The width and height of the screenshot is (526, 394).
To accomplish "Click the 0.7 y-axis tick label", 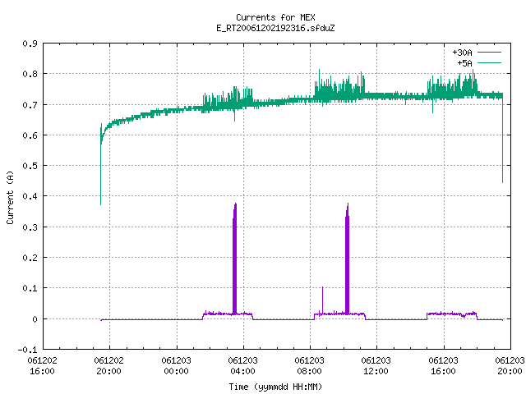I will click(x=30, y=105).
